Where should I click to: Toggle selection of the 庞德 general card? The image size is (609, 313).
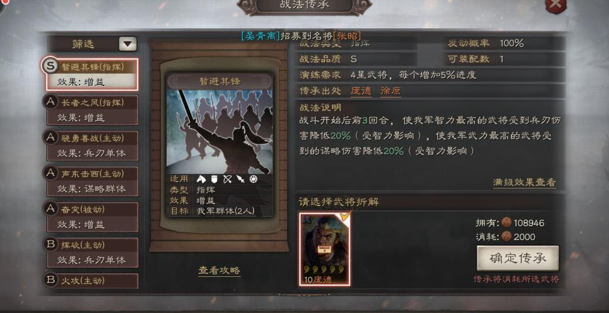[325, 249]
